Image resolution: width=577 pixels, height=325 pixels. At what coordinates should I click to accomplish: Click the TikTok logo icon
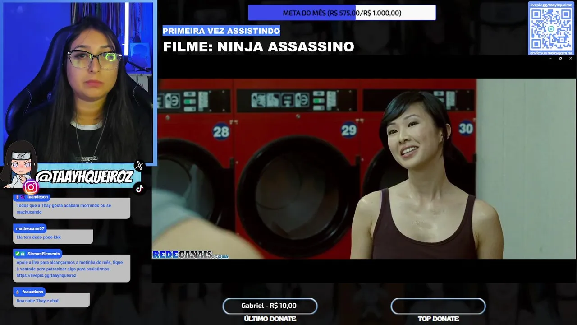(x=139, y=189)
